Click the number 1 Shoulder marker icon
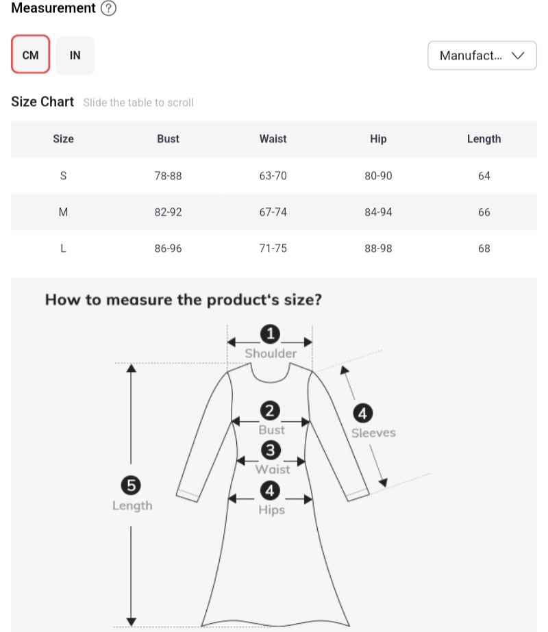Image resolution: width=548 pixels, height=632 pixels. [x=271, y=334]
